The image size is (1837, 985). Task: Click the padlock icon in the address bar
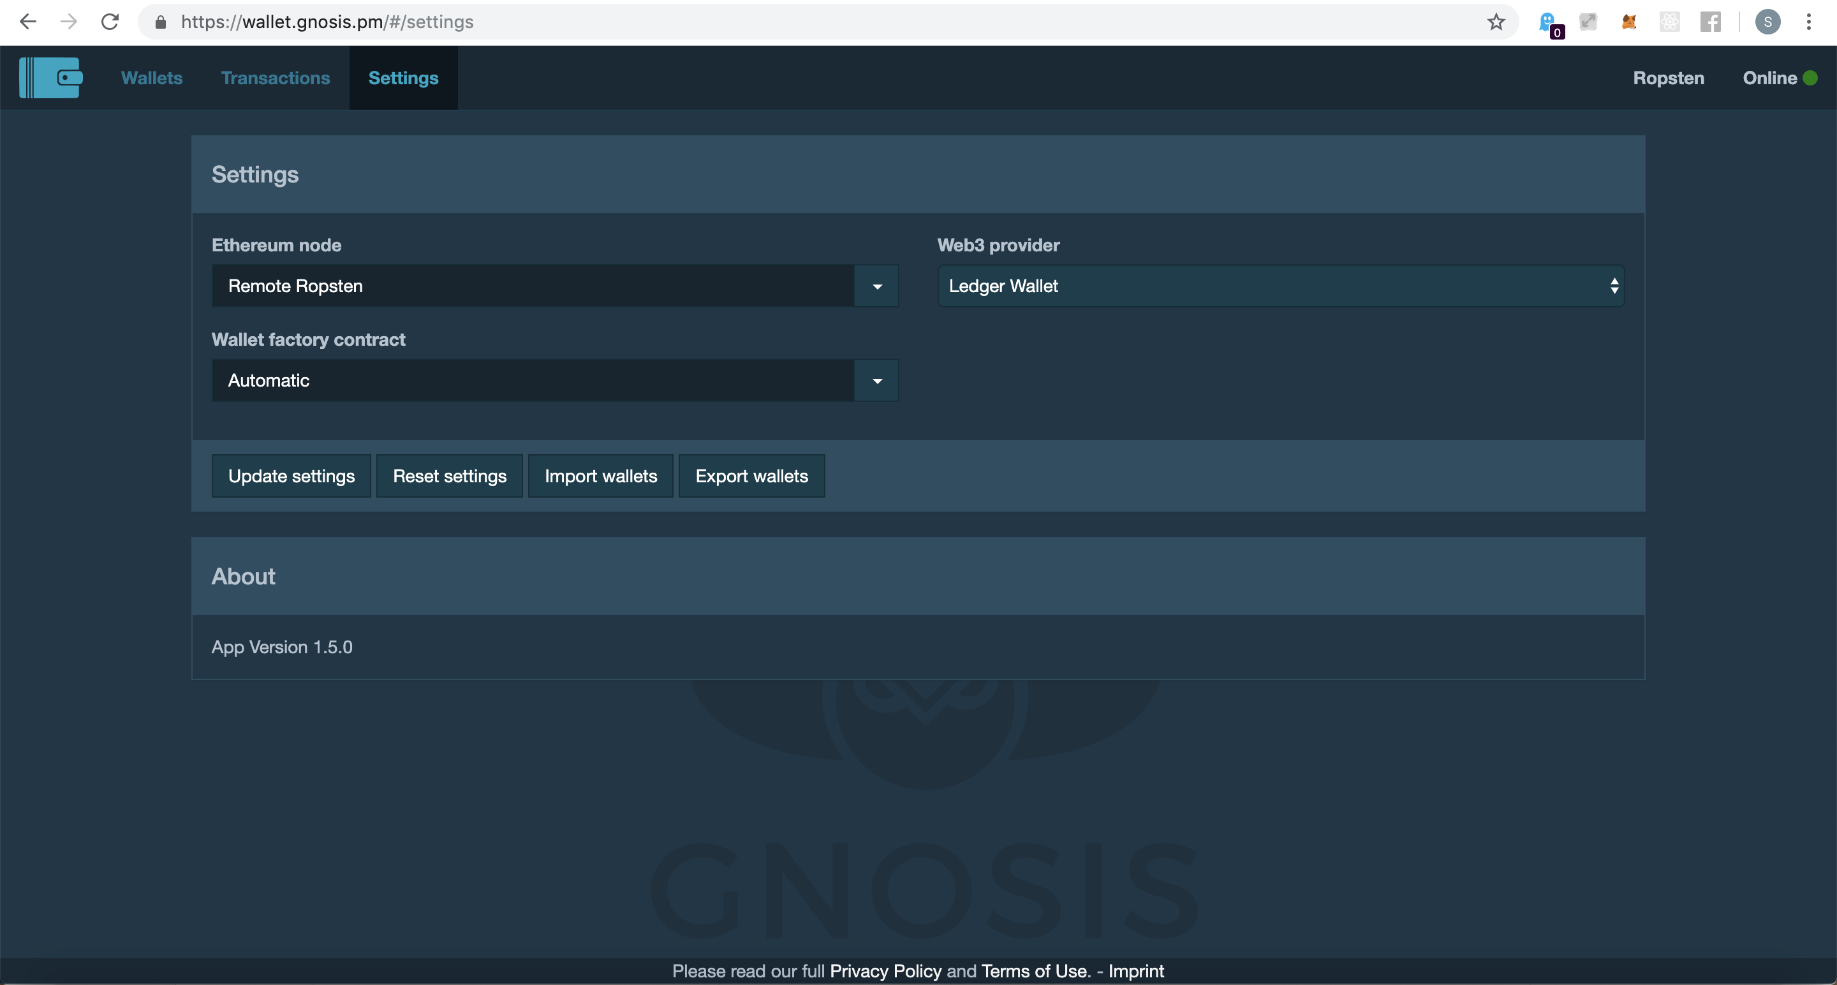point(159,22)
